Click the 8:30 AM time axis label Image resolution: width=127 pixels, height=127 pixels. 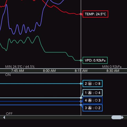pos(113,71)
